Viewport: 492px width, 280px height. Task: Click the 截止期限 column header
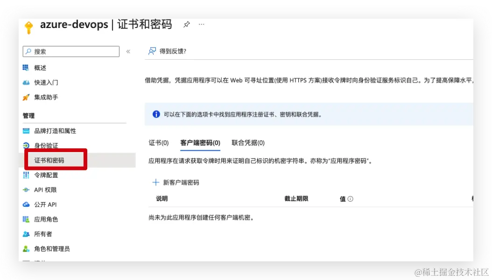tap(296, 198)
